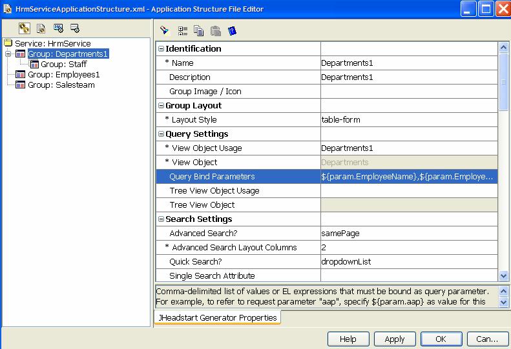Open JHeadstart Generator Properties tab
This screenshot has width=511, height=349.
(217, 317)
